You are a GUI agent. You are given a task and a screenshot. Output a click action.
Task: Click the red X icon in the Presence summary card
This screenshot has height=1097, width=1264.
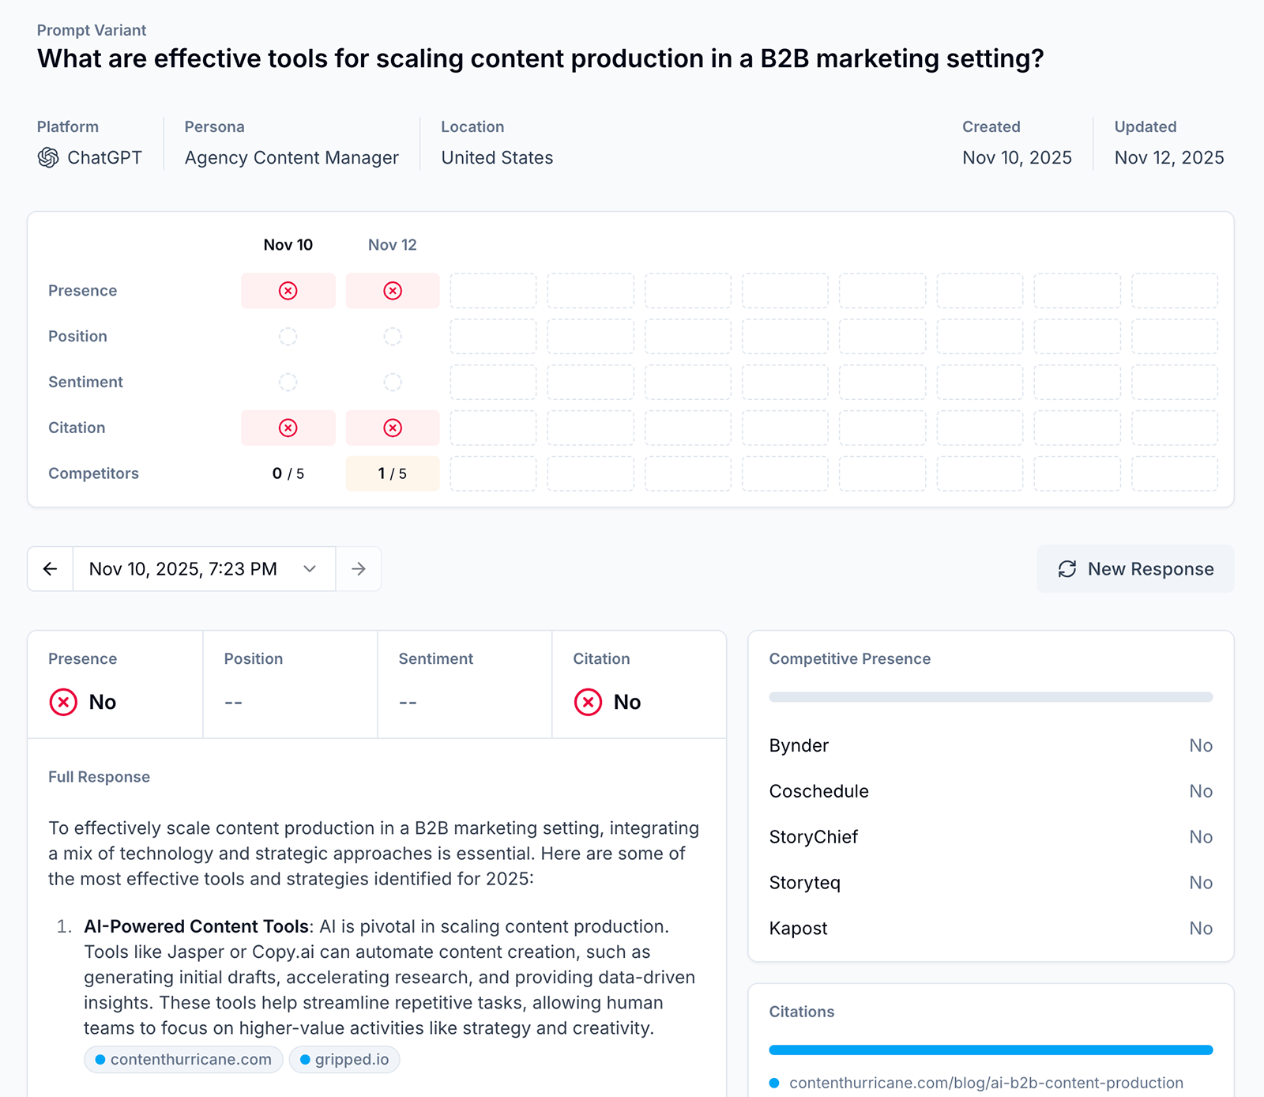coord(63,702)
